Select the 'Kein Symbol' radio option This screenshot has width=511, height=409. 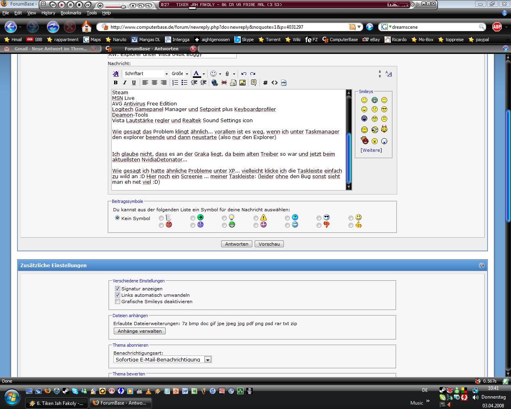[117, 218]
